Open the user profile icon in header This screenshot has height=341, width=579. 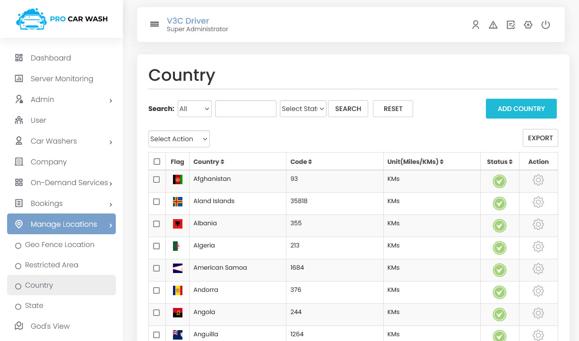click(x=476, y=25)
